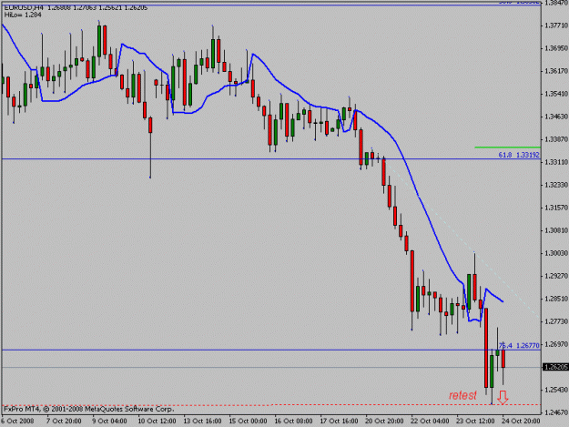Click the 1.37710 price axis label
This screenshot has width=569, height=427.
(x=556, y=25)
